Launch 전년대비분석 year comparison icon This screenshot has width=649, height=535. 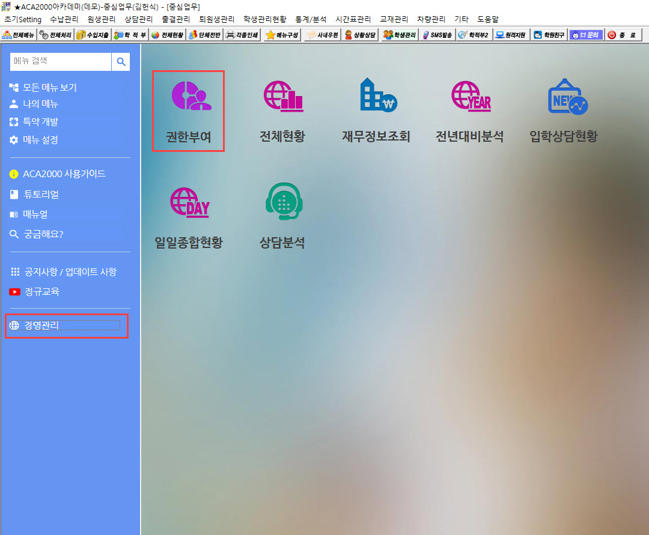click(x=470, y=97)
